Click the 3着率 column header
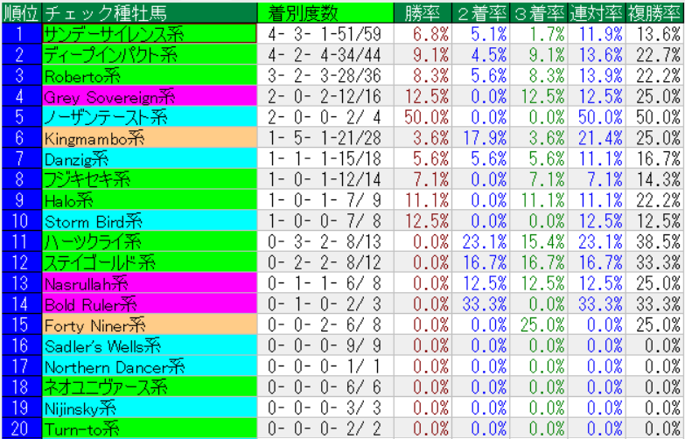 [538, 12]
